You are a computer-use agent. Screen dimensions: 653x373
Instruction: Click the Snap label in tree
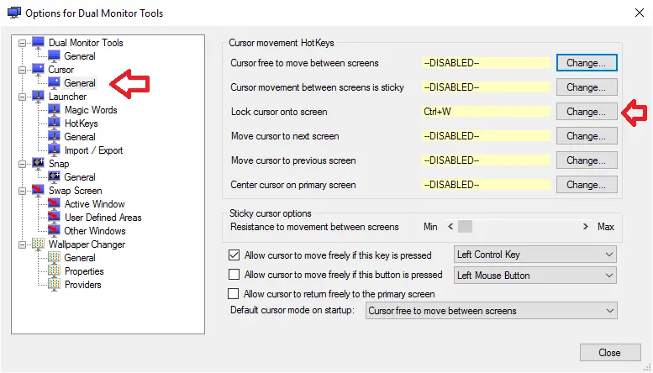pyautogui.click(x=59, y=164)
